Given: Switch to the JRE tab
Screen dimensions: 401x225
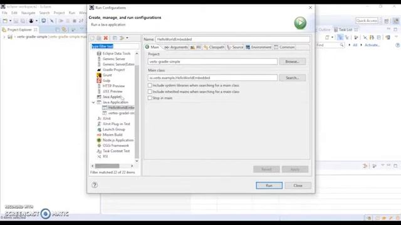Looking at the screenshot, I should 195,47.
